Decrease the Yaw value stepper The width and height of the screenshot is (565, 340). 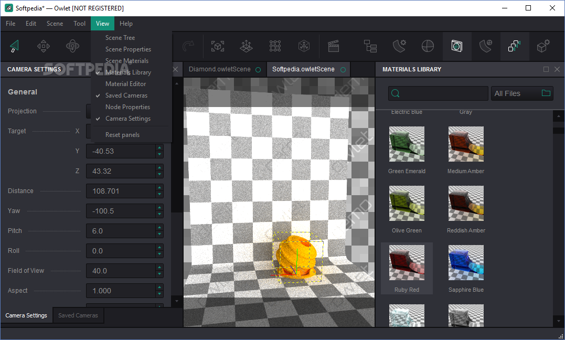coord(159,214)
